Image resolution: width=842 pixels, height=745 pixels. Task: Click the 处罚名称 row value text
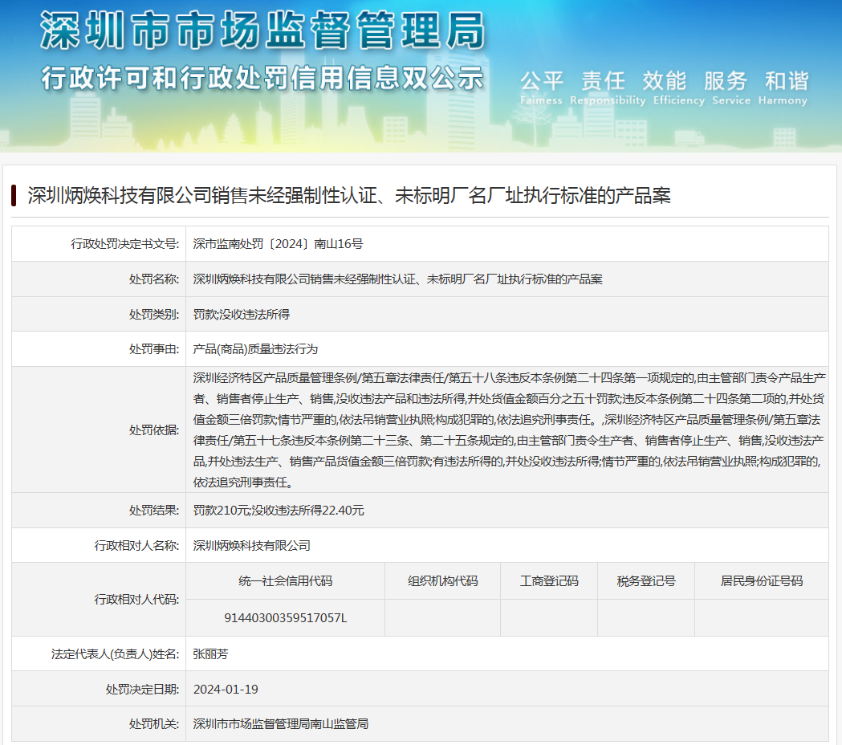[397, 279]
